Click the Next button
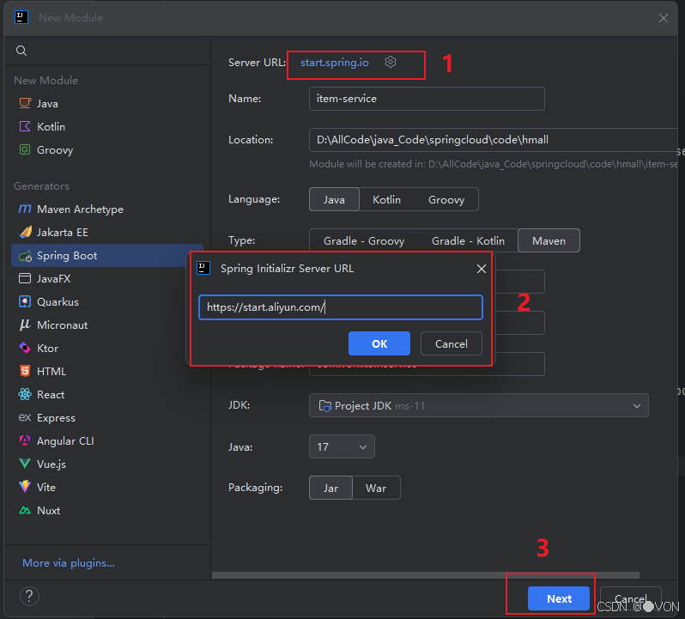The width and height of the screenshot is (685, 619). [x=559, y=598]
